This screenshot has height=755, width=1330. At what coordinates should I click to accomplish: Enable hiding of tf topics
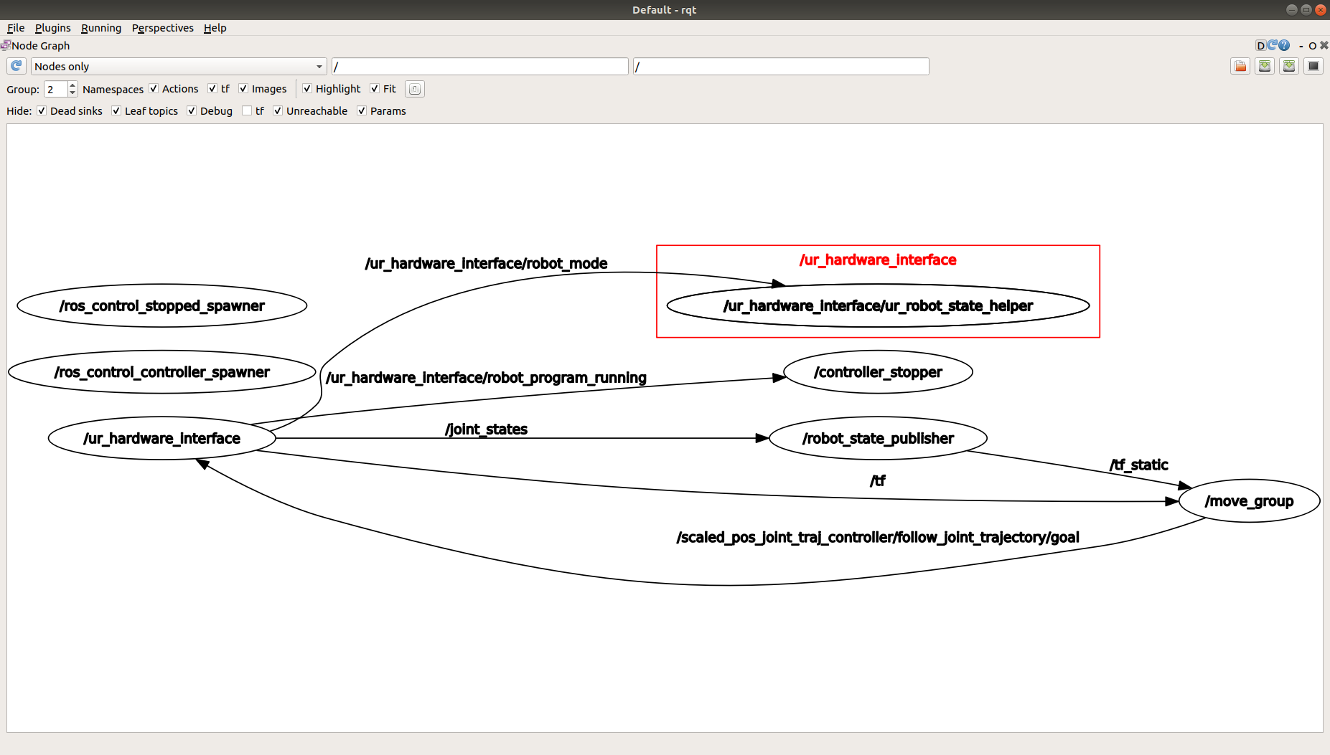(x=247, y=110)
